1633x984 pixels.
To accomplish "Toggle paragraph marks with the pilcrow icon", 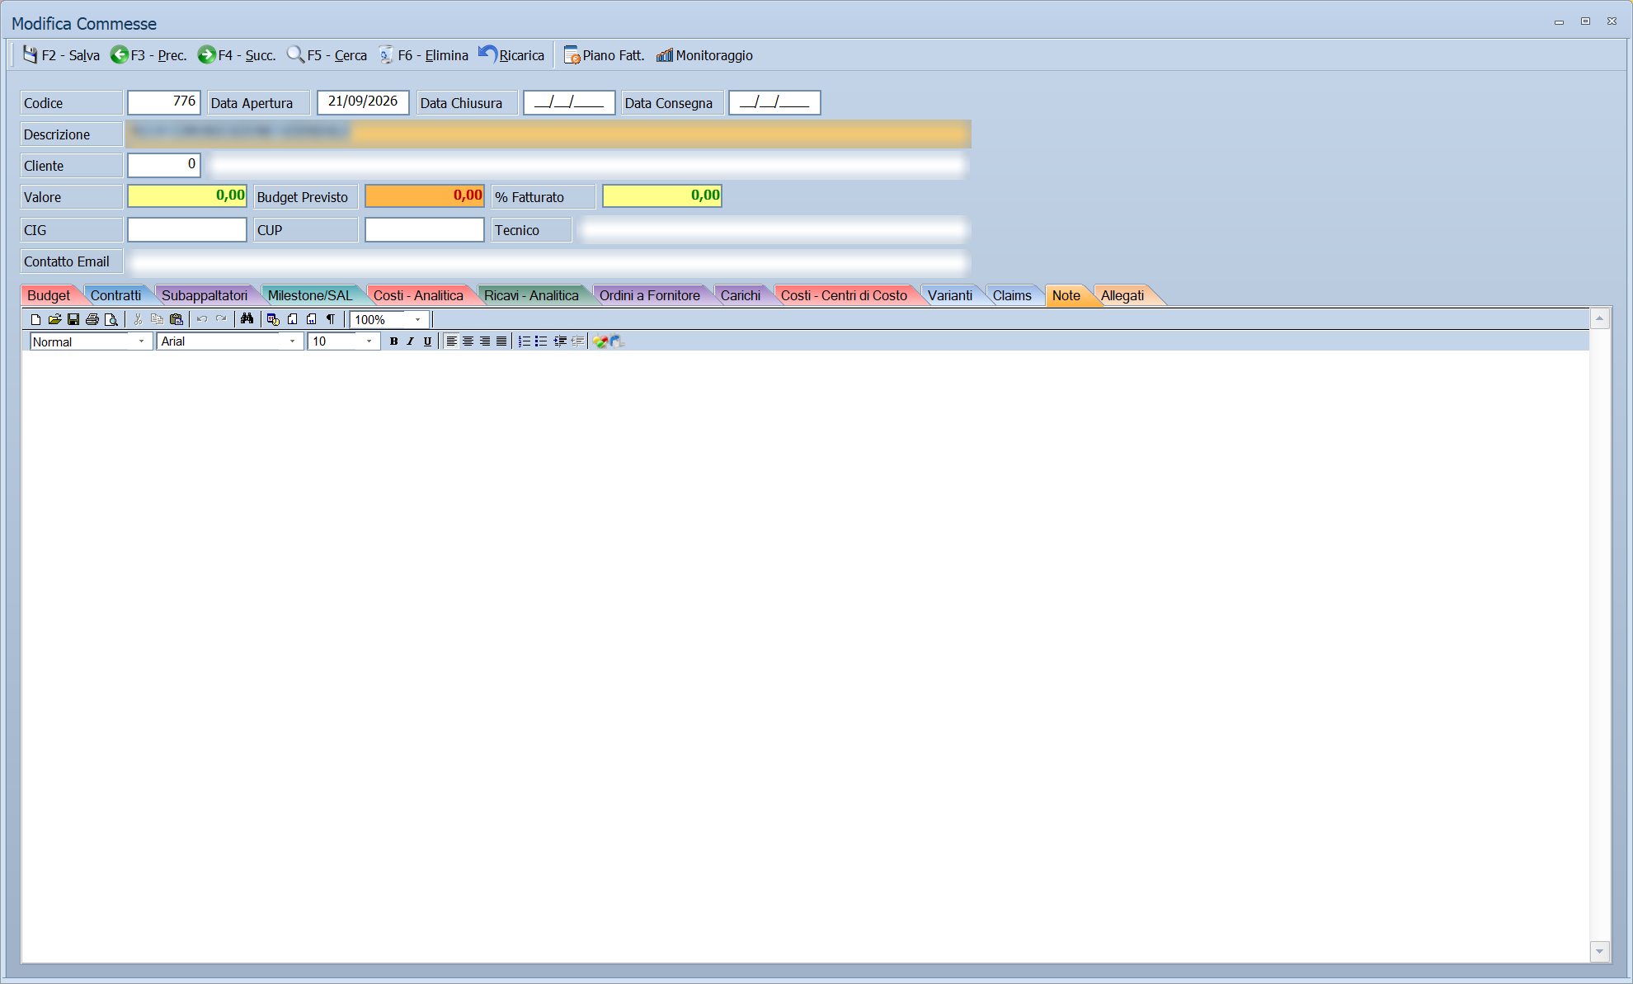I will (331, 319).
